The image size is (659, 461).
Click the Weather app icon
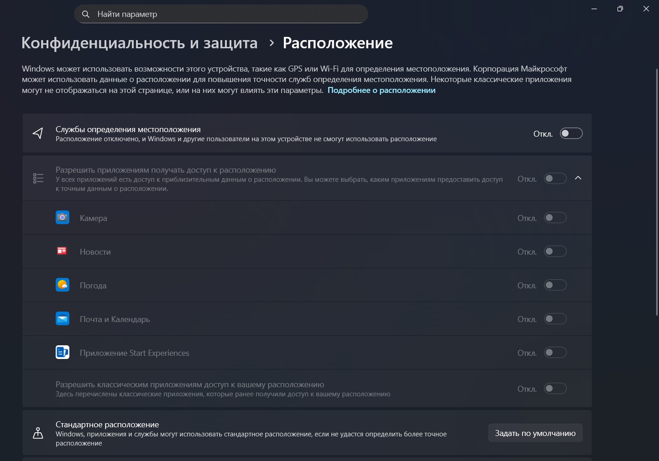(63, 285)
